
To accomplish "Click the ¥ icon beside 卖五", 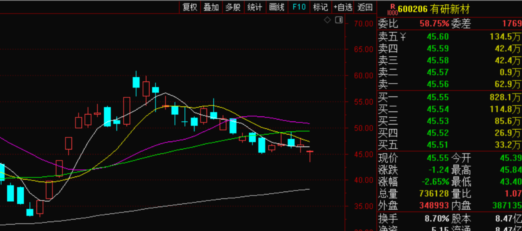I will tap(403, 36).
